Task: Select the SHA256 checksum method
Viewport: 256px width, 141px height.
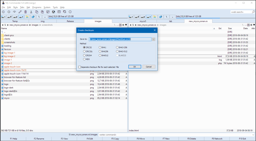Action: (100, 51)
